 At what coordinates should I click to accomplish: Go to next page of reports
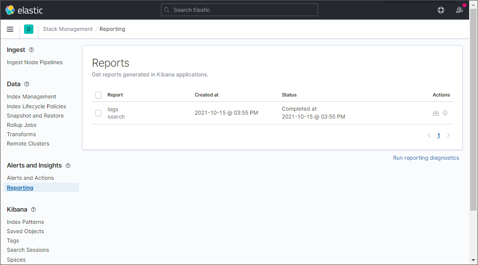coord(448,136)
